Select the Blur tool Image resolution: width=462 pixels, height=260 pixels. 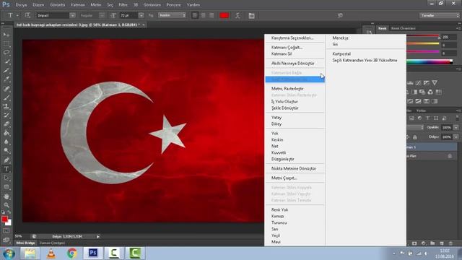[x=6, y=142]
